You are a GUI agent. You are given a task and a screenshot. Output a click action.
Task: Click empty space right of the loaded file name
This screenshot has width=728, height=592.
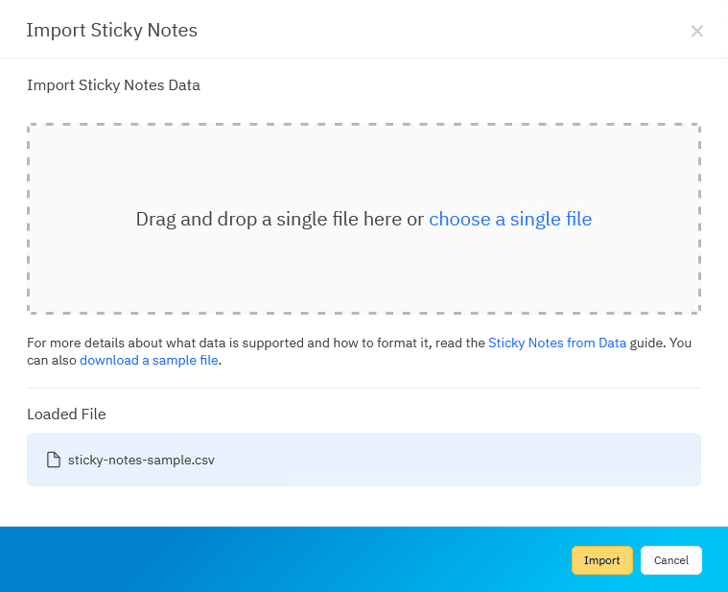(x=460, y=460)
